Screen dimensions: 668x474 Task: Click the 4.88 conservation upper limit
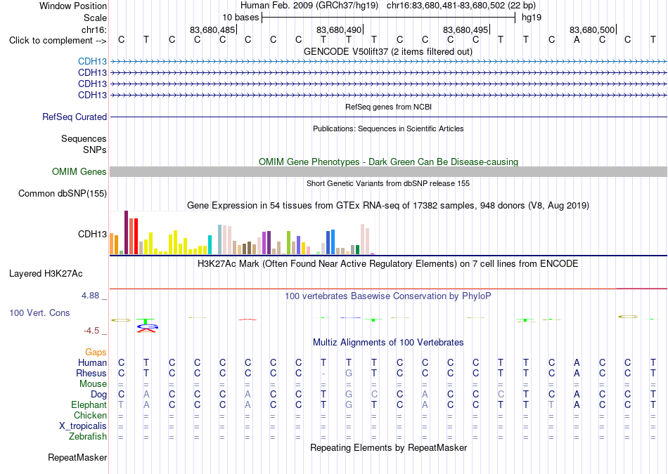(x=90, y=296)
